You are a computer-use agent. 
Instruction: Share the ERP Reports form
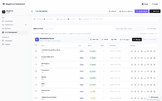click(135, 65)
